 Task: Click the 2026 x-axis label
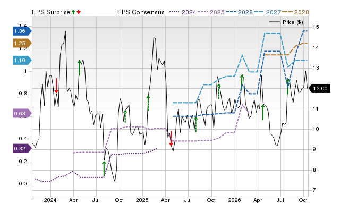pos(234,200)
